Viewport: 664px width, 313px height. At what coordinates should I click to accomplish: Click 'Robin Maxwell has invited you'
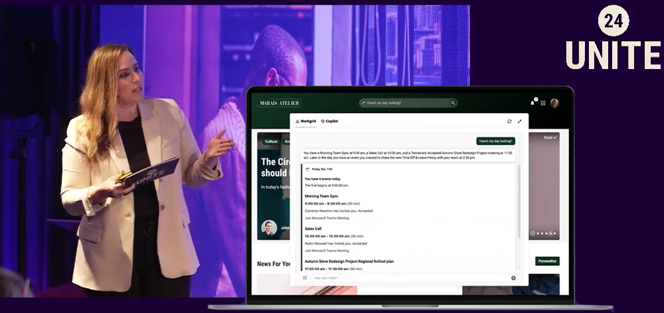tap(328, 243)
